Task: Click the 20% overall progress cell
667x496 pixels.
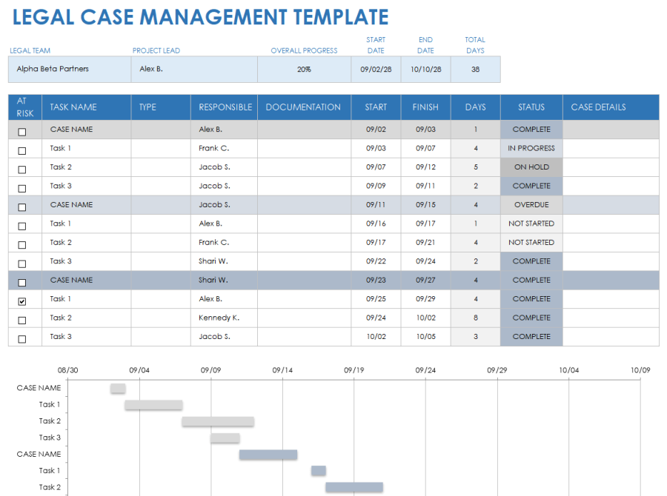Action: coord(304,68)
